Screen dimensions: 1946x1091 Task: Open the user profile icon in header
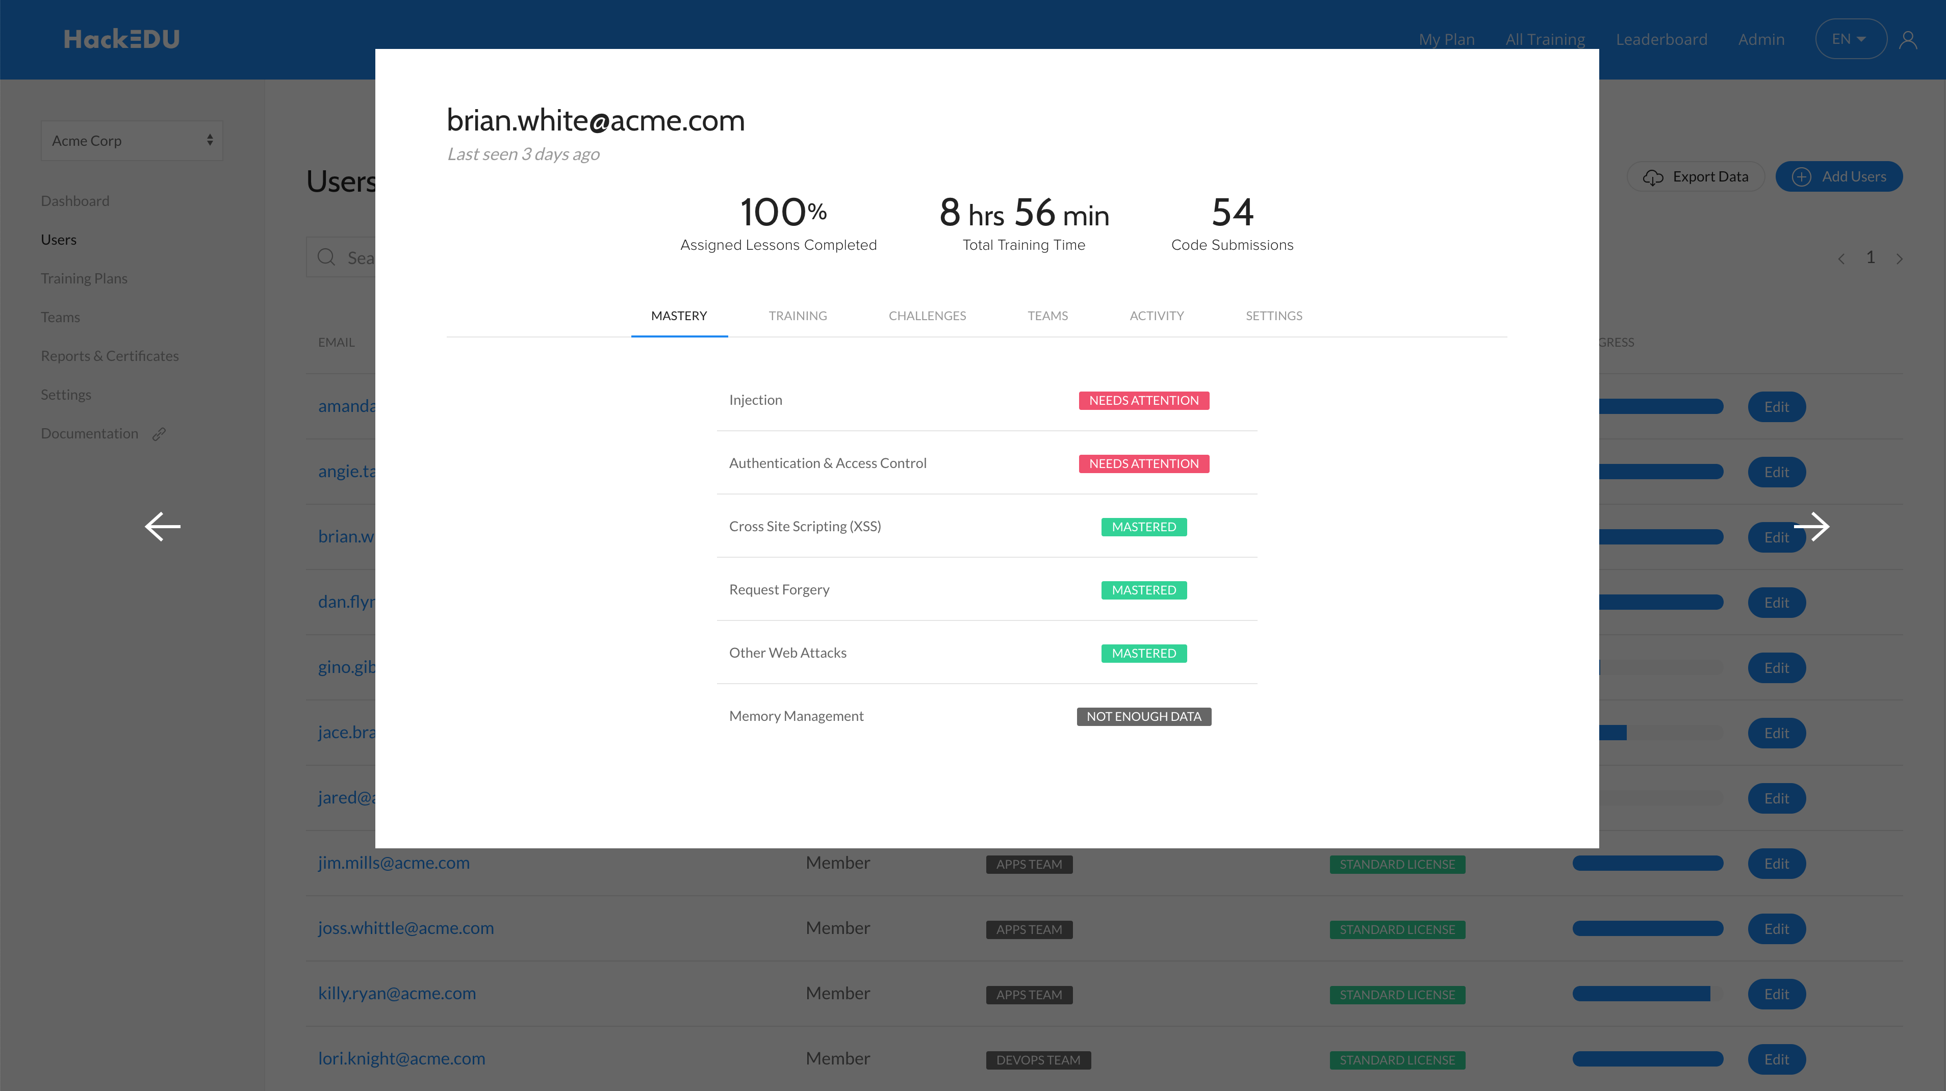1907,39
